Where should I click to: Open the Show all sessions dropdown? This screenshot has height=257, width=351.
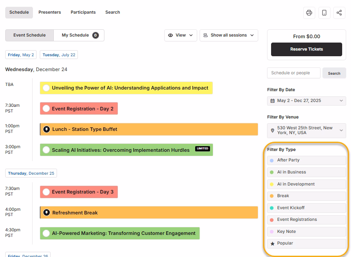click(x=229, y=35)
